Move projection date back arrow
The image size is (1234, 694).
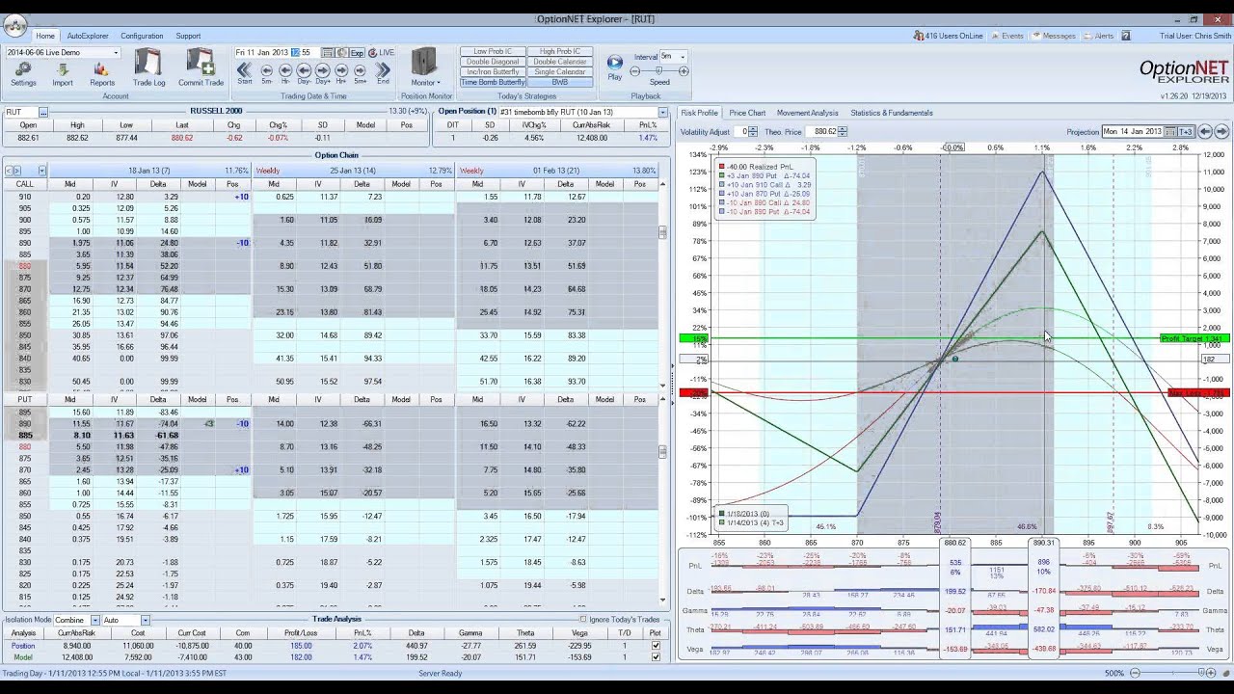1205,131
